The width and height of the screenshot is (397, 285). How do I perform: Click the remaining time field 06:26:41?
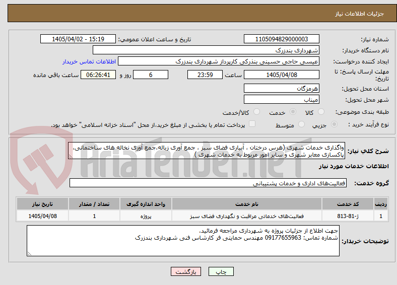click(98, 75)
